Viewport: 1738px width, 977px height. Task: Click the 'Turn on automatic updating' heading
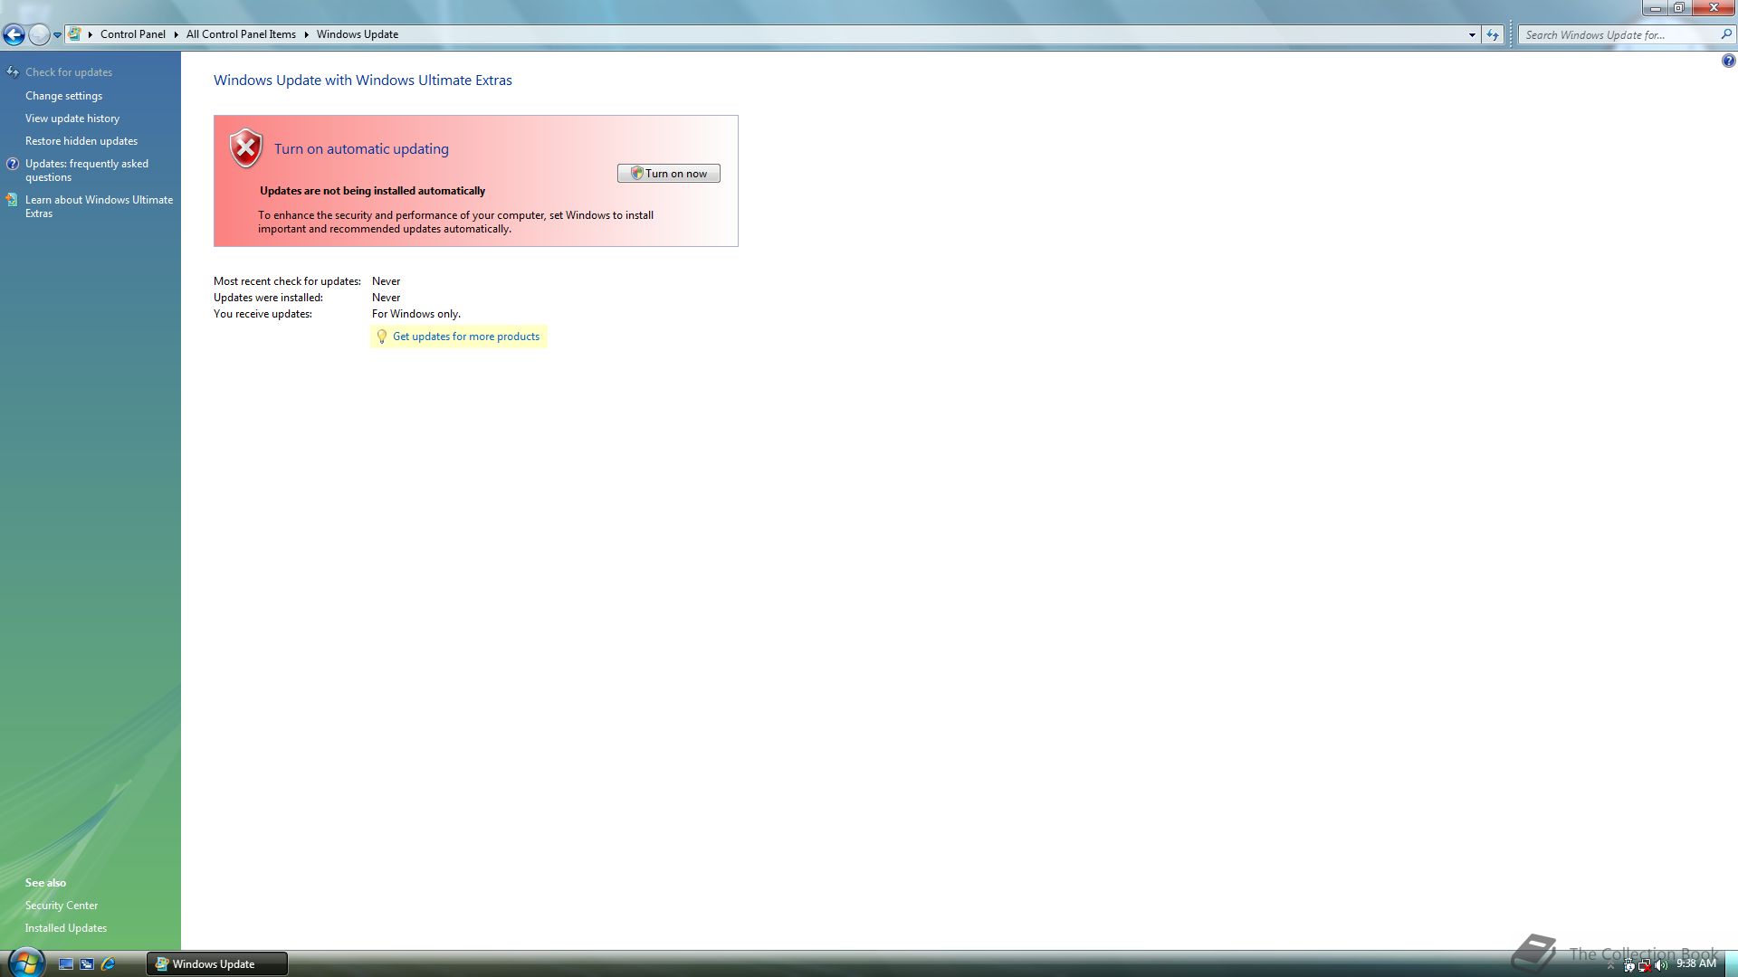click(x=361, y=149)
